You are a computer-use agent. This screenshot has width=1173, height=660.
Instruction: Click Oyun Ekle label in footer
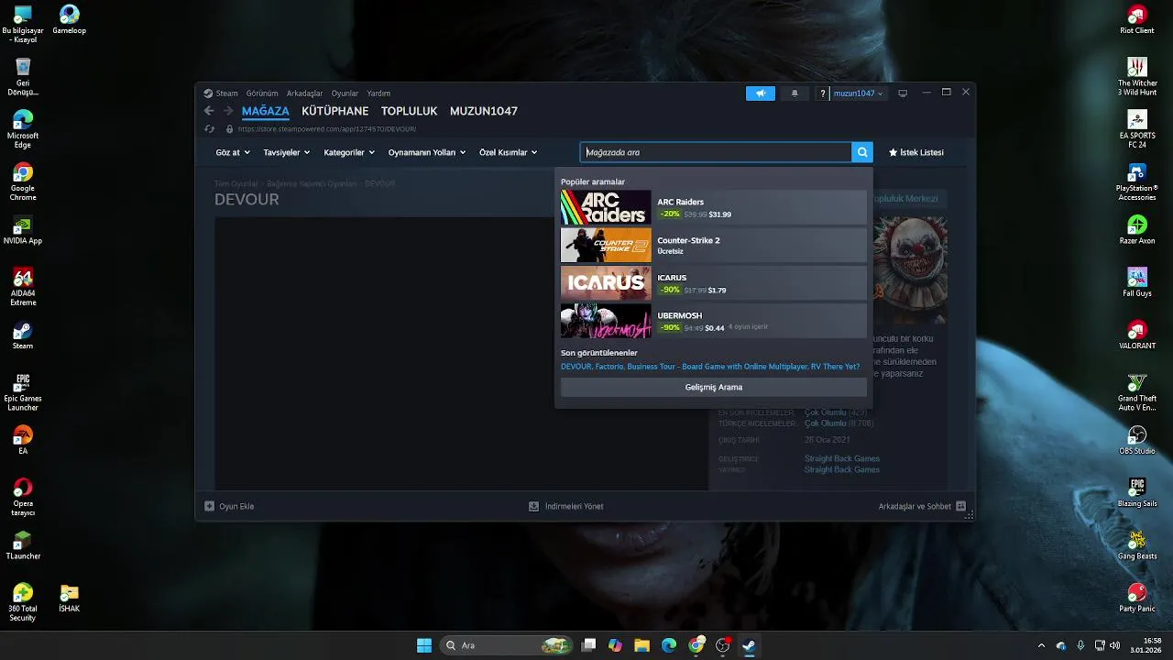point(236,506)
